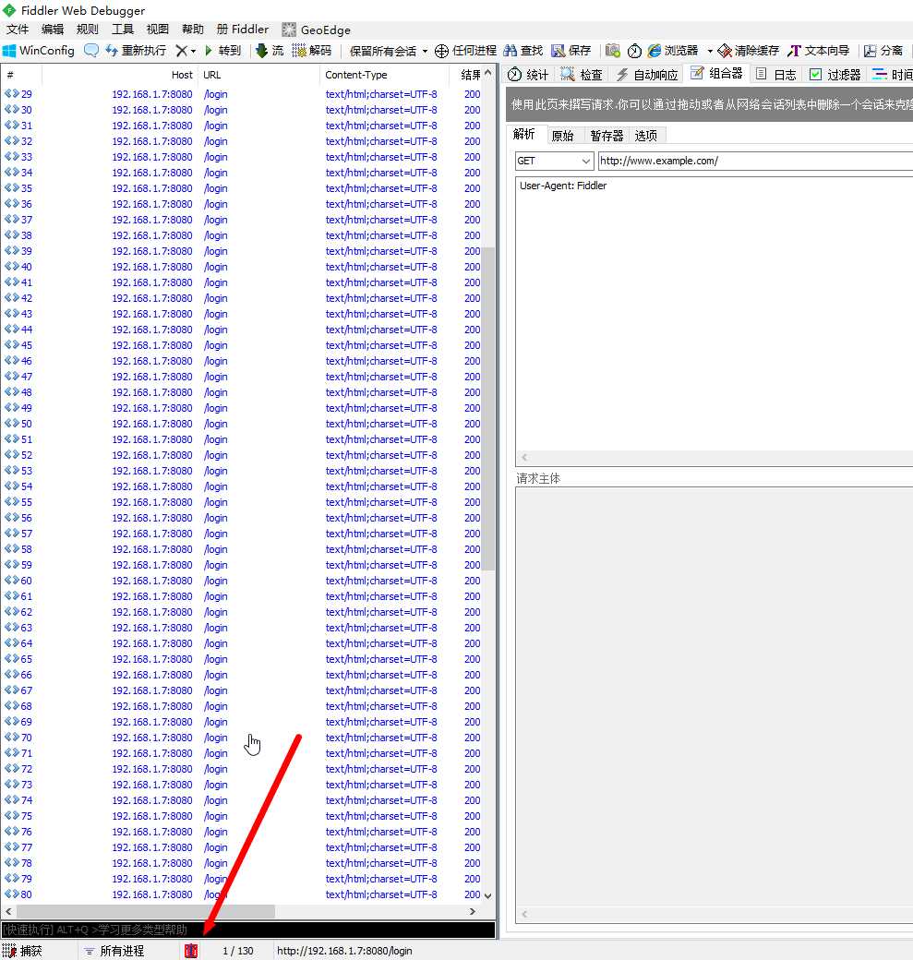Click the 转到 go button

click(222, 50)
